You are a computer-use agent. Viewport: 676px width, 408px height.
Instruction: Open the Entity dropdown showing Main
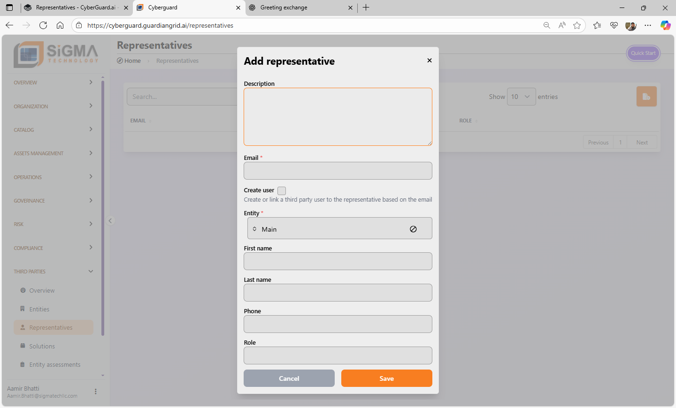pyautogui.click(x=329, y=229)
